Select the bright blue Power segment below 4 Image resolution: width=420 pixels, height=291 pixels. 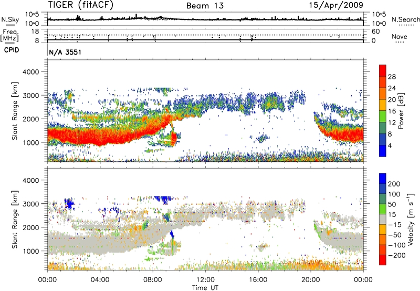[x=383, y=151]
